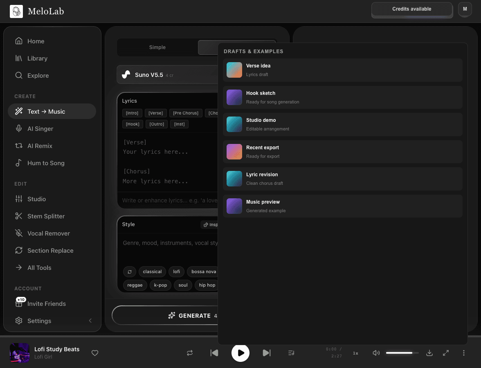This screenshot has height=368, width=481.
Task: Click the Lofi Girl artist name
Action: (43, 357)
